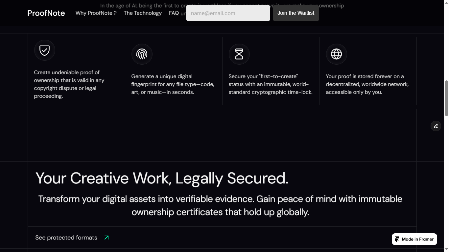Open The Technology navigation item
Screen dimensions: 449x252
[142, 13]
